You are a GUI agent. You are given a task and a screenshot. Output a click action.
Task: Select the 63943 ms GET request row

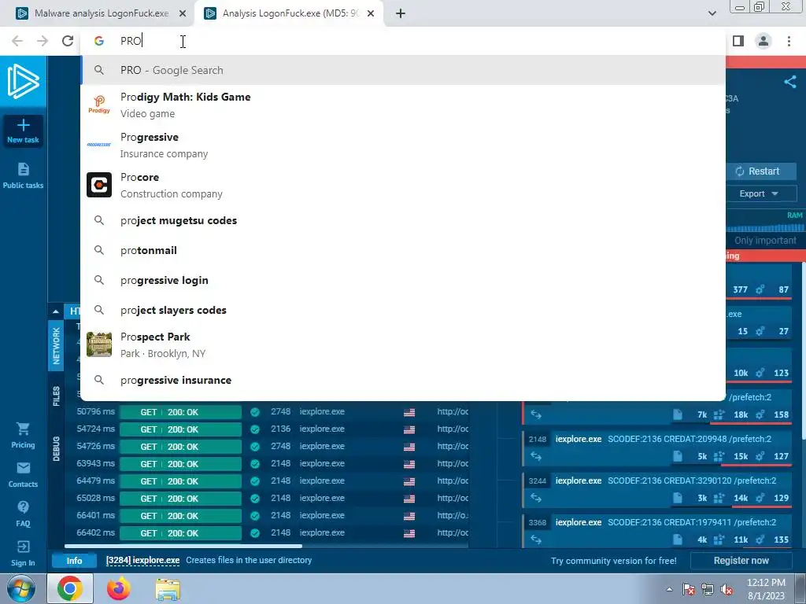267,464
